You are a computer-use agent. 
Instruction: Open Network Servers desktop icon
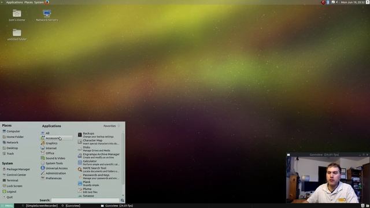tap(47, 16)
